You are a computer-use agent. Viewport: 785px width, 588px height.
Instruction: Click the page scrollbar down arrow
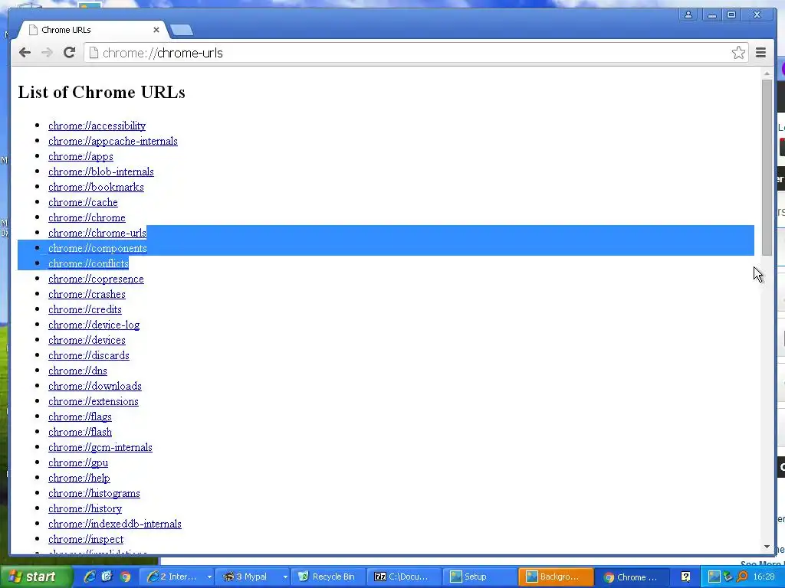[767, 547]
